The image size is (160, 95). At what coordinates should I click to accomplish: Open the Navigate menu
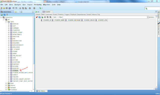tap(18, 4)
